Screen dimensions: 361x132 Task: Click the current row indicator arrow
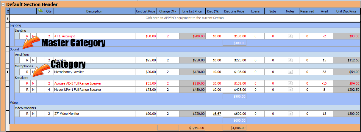pyautogui.click(x=8, y=72)
